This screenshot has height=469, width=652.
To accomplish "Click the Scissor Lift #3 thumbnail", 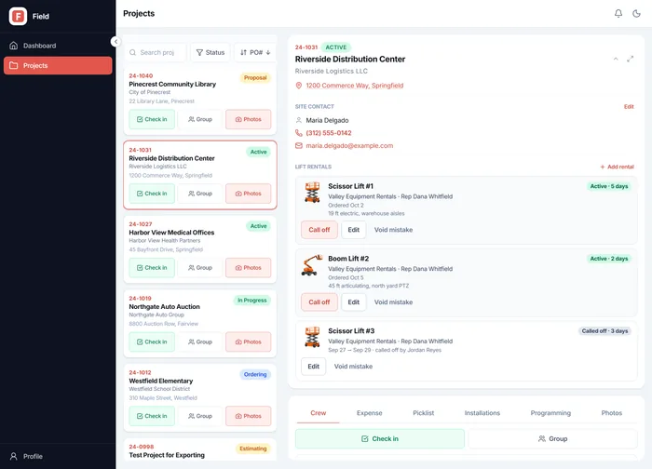I will (312, 337).
